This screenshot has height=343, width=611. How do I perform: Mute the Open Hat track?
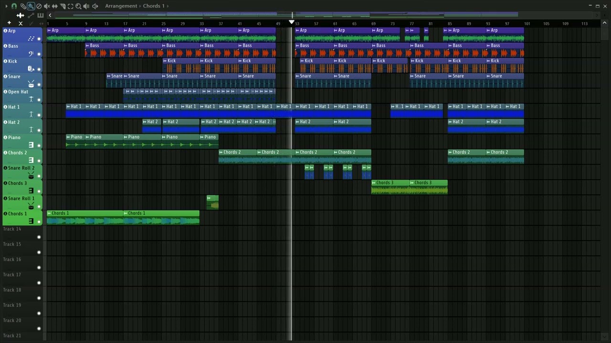39,100
